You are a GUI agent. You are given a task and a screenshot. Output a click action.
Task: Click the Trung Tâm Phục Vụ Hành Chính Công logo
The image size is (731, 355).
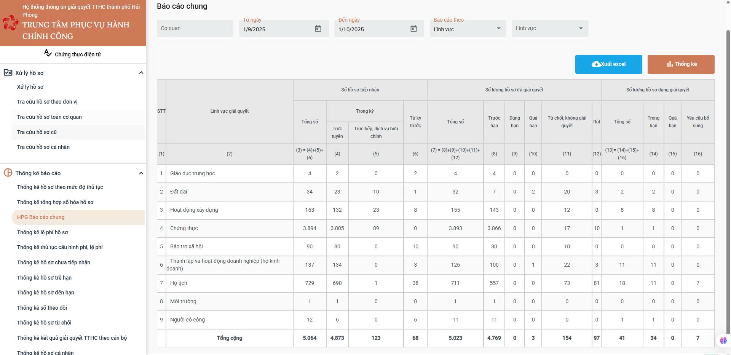tap(10, 23)
